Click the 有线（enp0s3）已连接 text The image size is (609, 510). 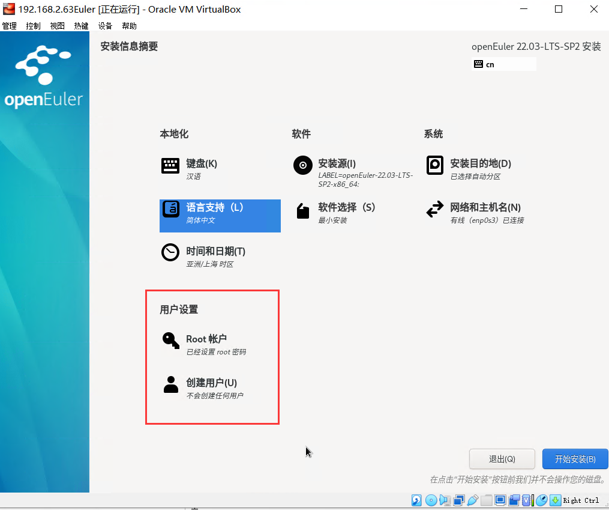pyautogui.click(x=487, y=220)
